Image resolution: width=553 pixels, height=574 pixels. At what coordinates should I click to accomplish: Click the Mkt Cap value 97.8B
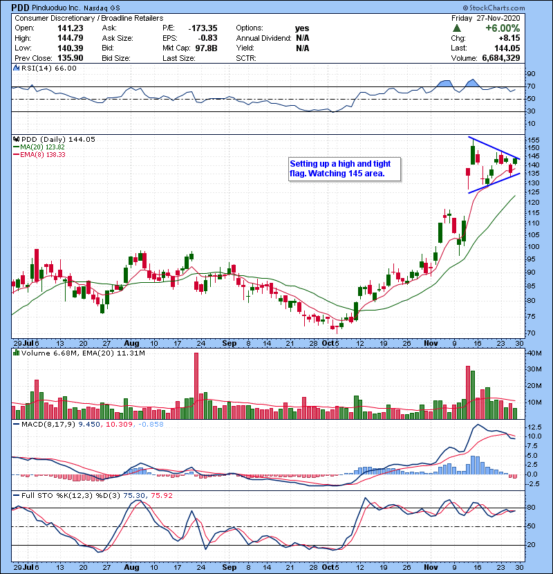[x=206, y=48]
